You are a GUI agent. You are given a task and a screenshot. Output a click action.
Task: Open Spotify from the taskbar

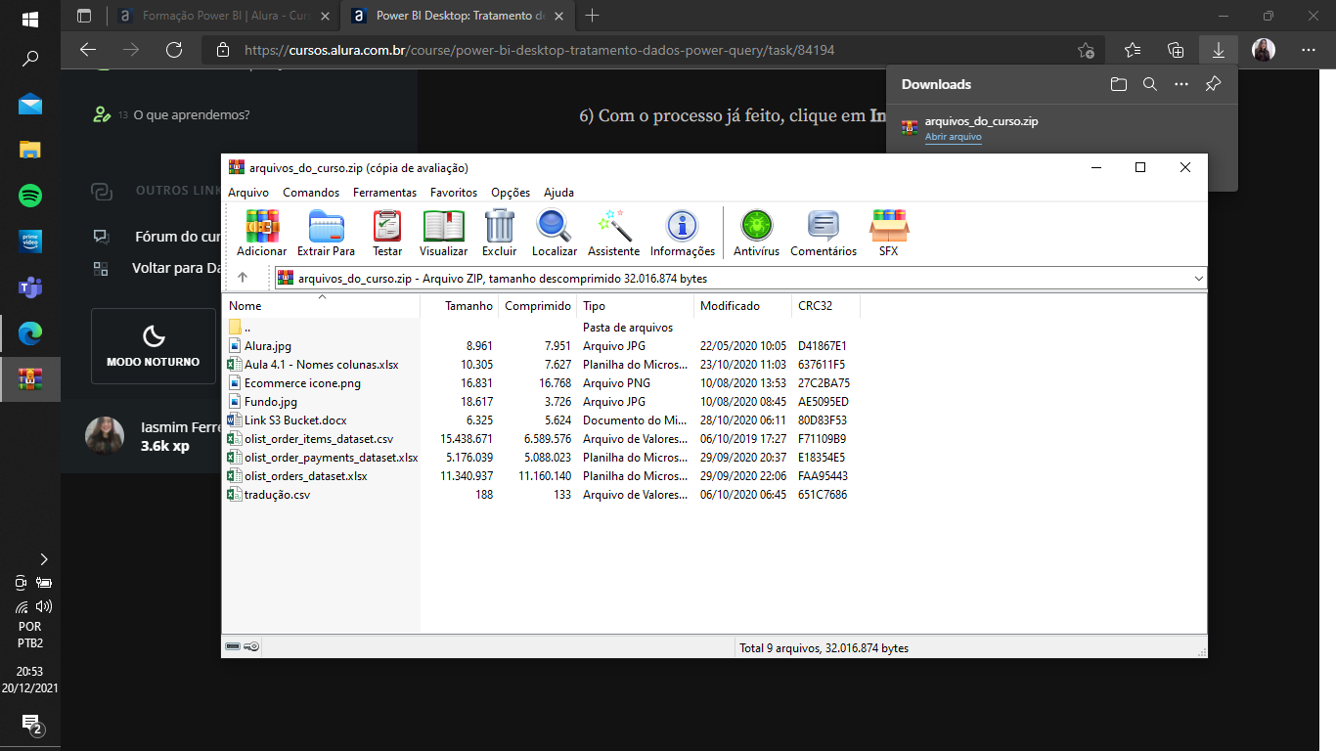[30, 196]
